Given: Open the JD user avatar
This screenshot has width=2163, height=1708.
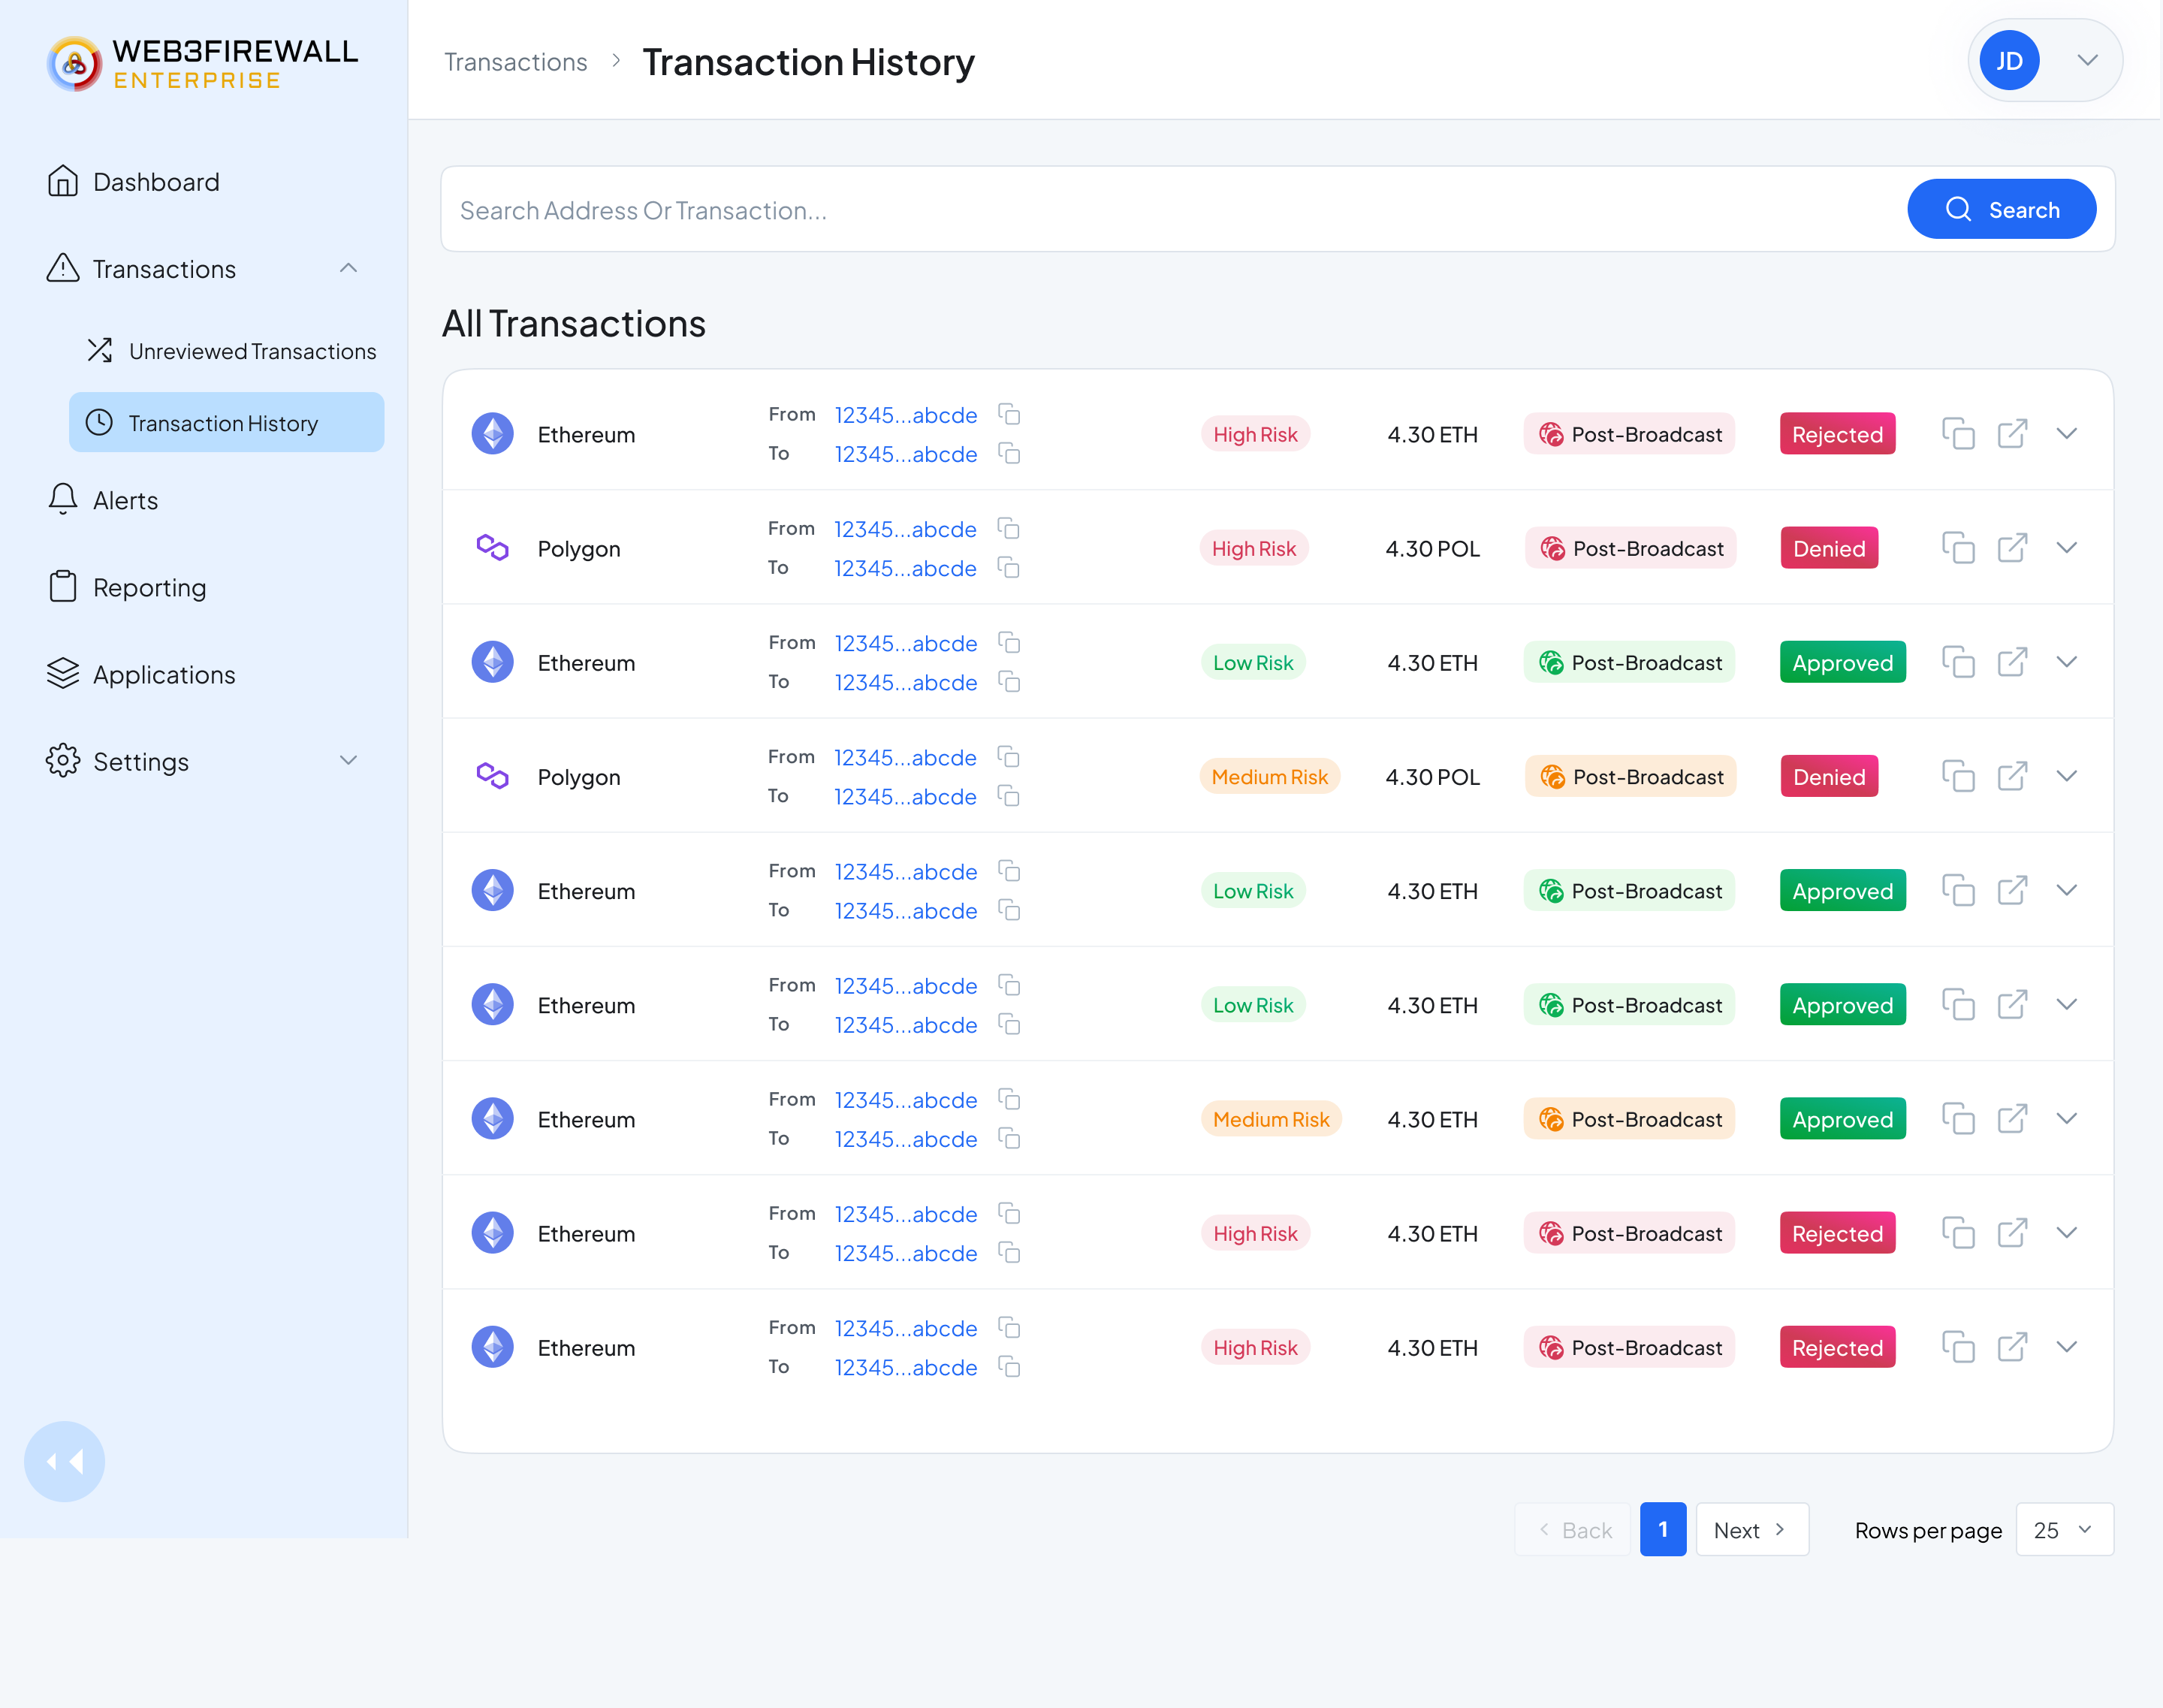Looking at the screenshot, I should [2009, 61].
